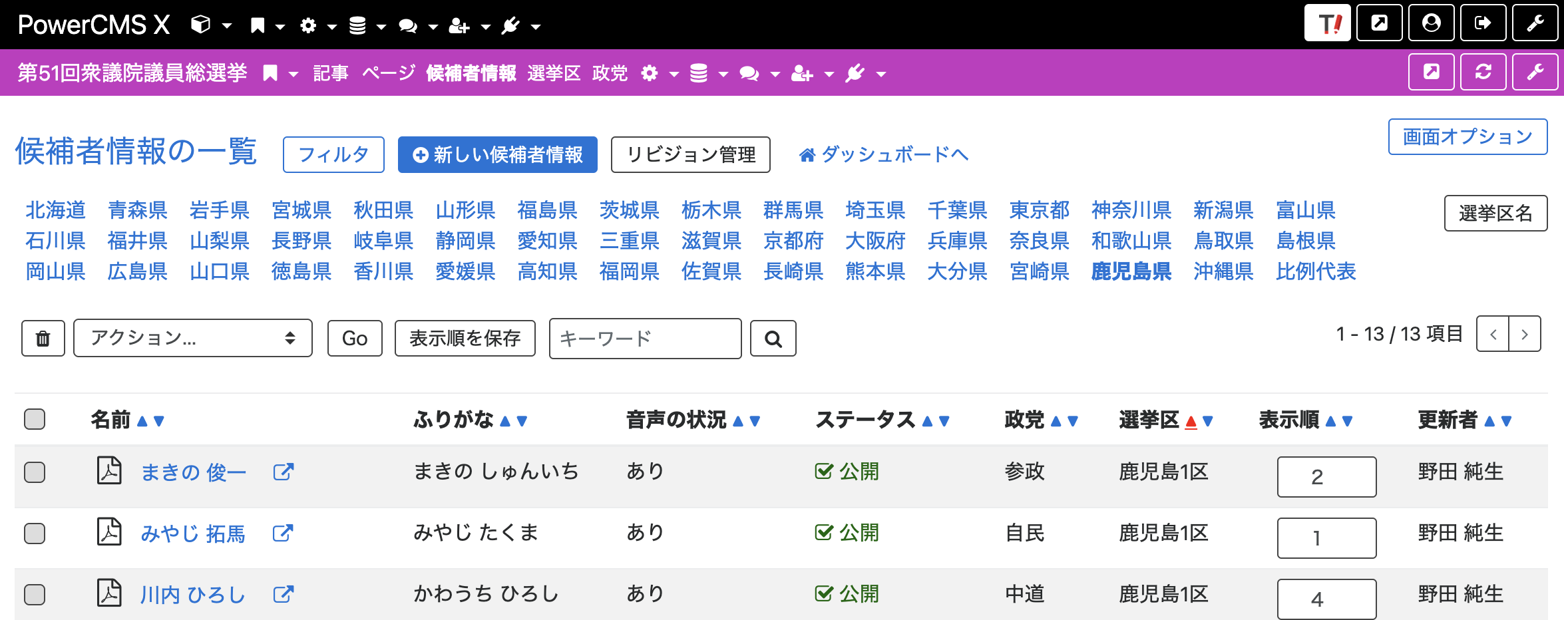This screenshot has height=620, width=1564.
Task: Toggle the select-all checkbox in table header
Action: (x=35, y=419)
